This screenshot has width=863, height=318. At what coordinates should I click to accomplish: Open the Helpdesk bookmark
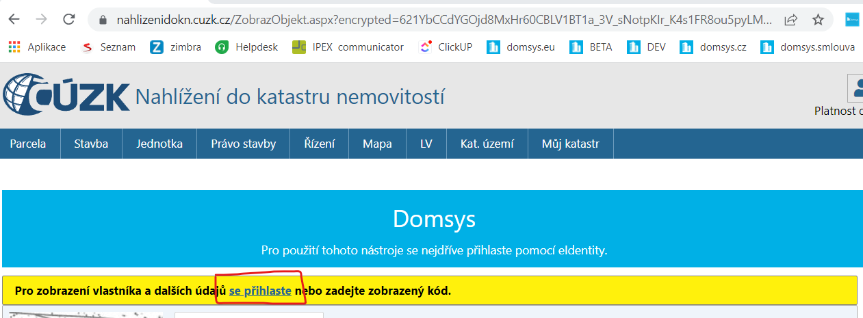(247, 47)
